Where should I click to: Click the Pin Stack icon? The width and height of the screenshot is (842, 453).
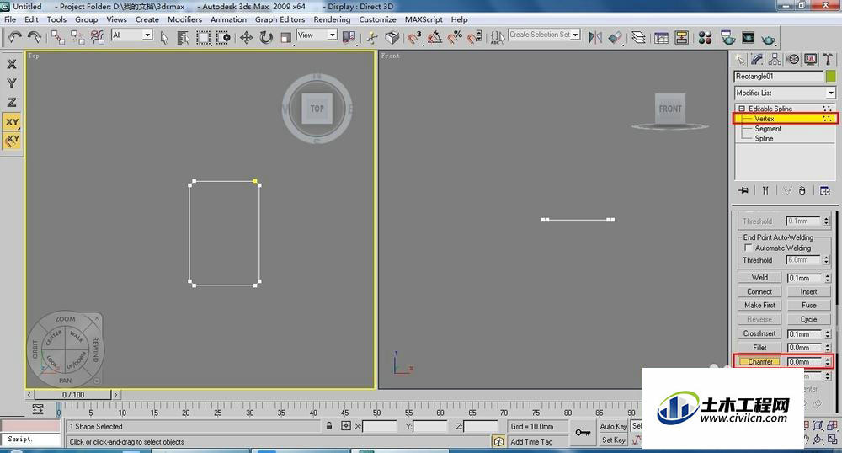coord(743,190)
